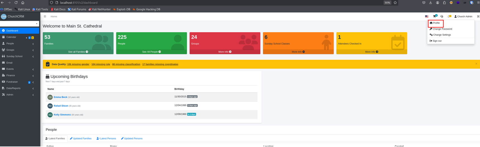
Task: Click See all Families link
Action: 78,52
